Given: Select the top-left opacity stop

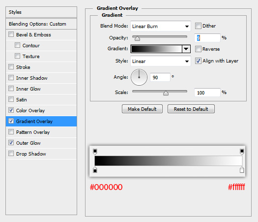Looking at the screenshot, I should tap(95, 152).
